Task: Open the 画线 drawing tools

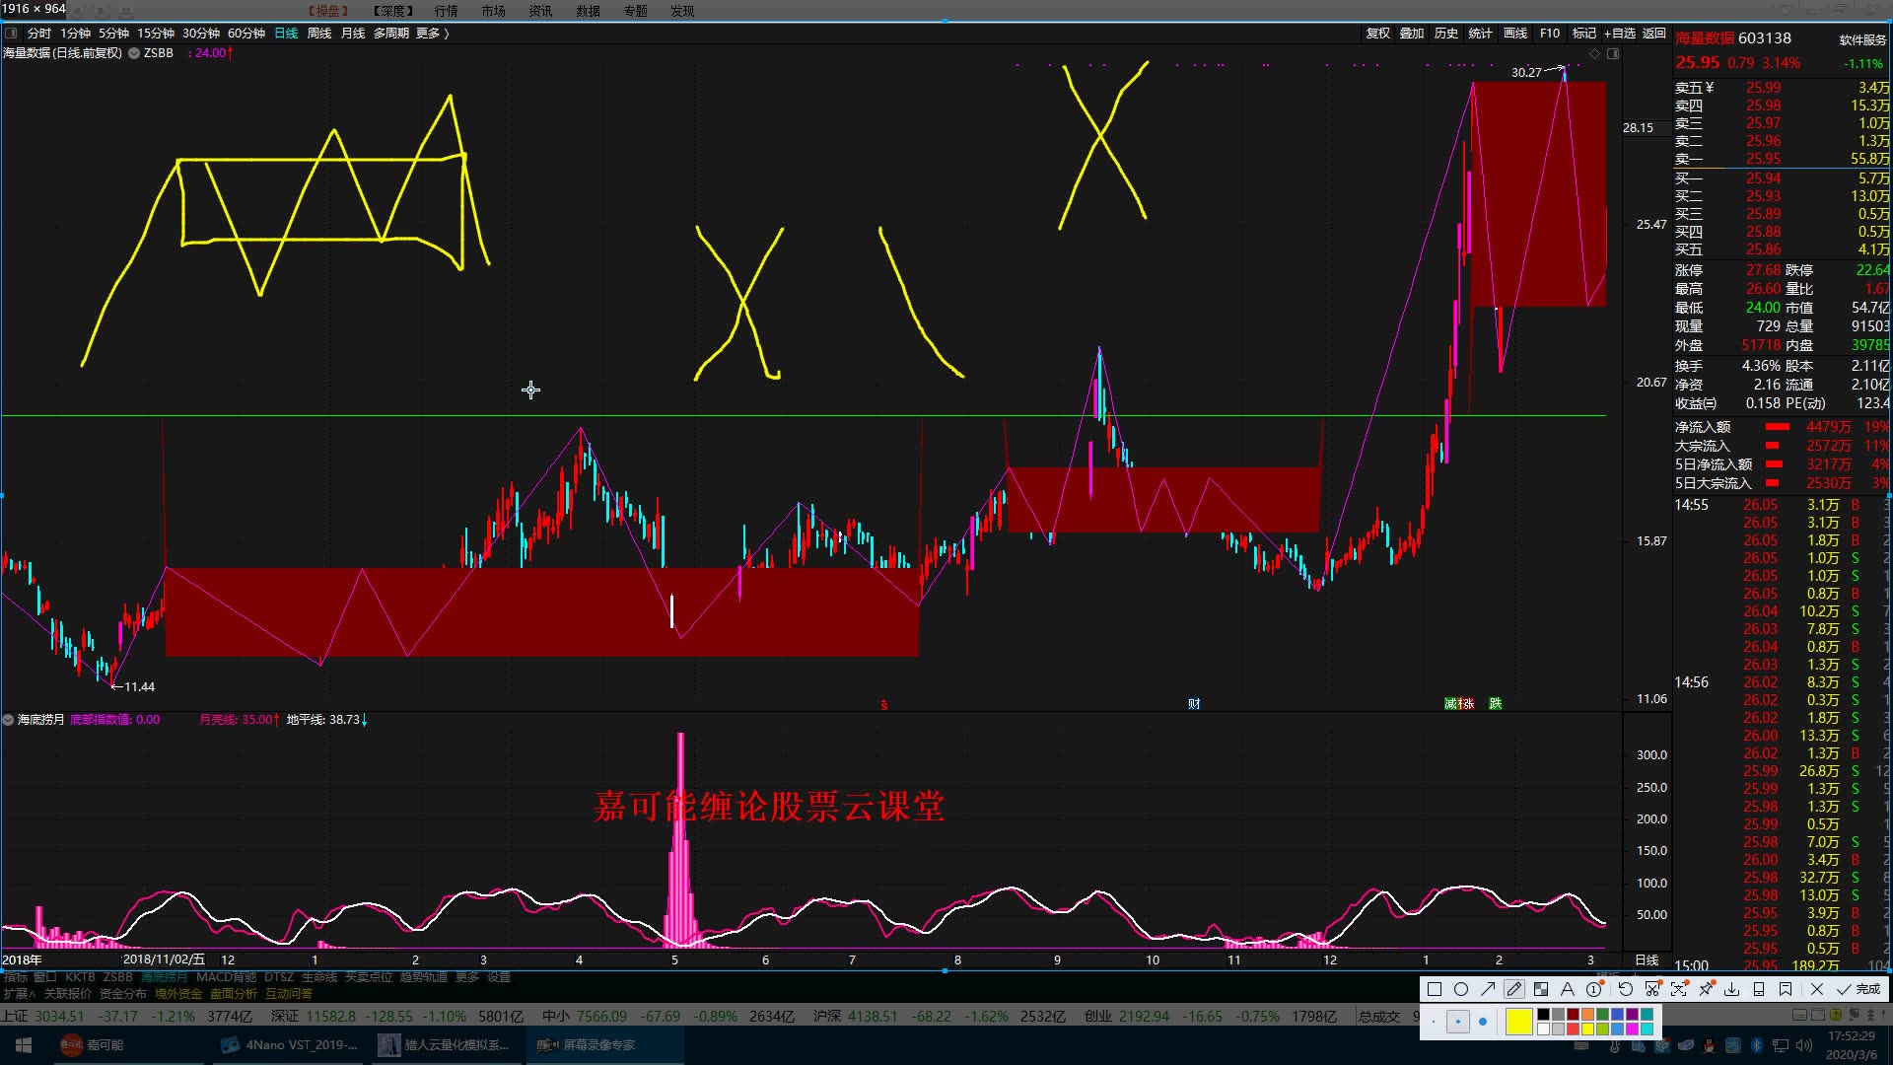Action: pyautogui.click(x=1515, y=33)
